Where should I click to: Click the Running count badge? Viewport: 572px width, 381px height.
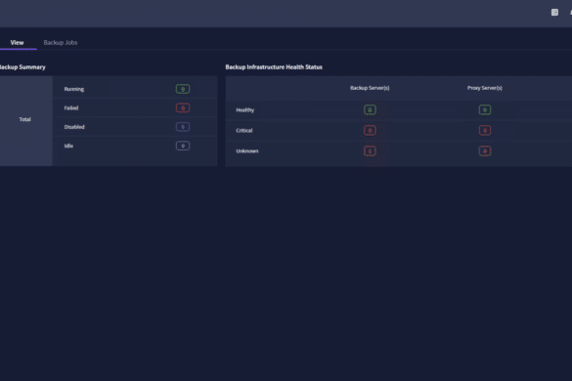click(183, 89)
